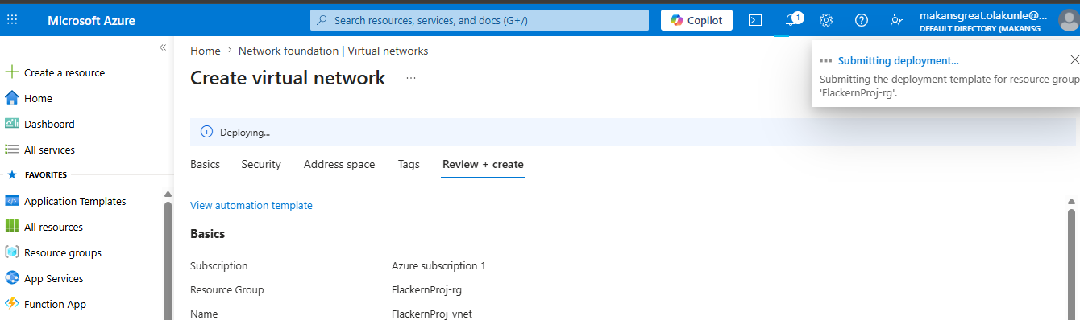1080x320 pixels.
Task: Open the ellipsis menu beside page title
Action: tap(411, 78)
